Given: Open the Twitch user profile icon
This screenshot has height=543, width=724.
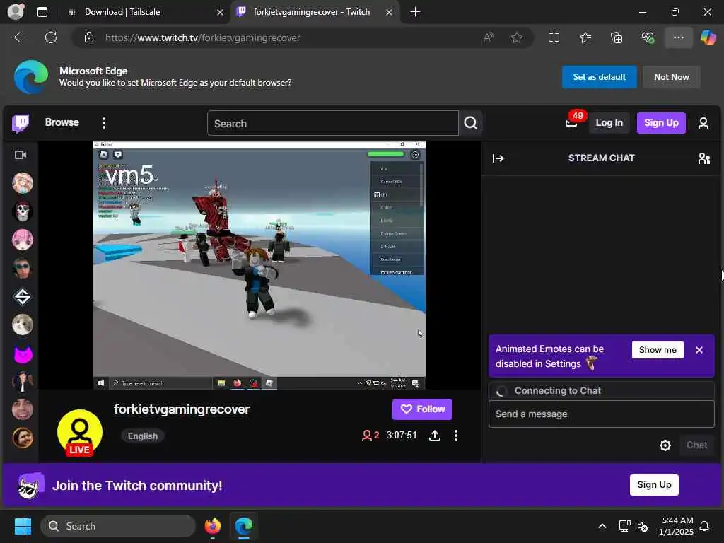Looking at the screenshot, I should [x=703, y=123].
